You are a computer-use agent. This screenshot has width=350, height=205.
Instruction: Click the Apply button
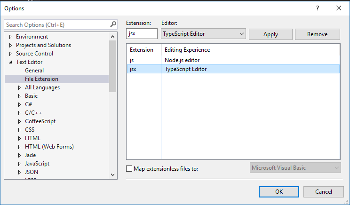point(270,34)
